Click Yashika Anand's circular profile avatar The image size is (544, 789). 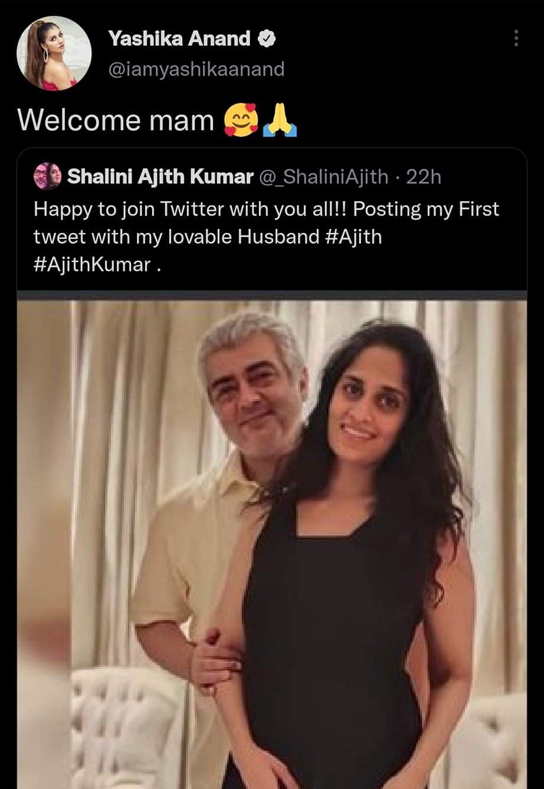click(x=55, y=54)
